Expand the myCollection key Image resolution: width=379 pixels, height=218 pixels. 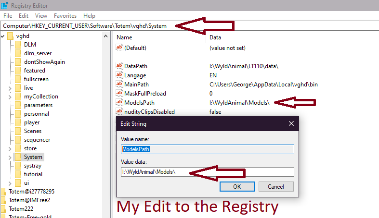(11, 97)
